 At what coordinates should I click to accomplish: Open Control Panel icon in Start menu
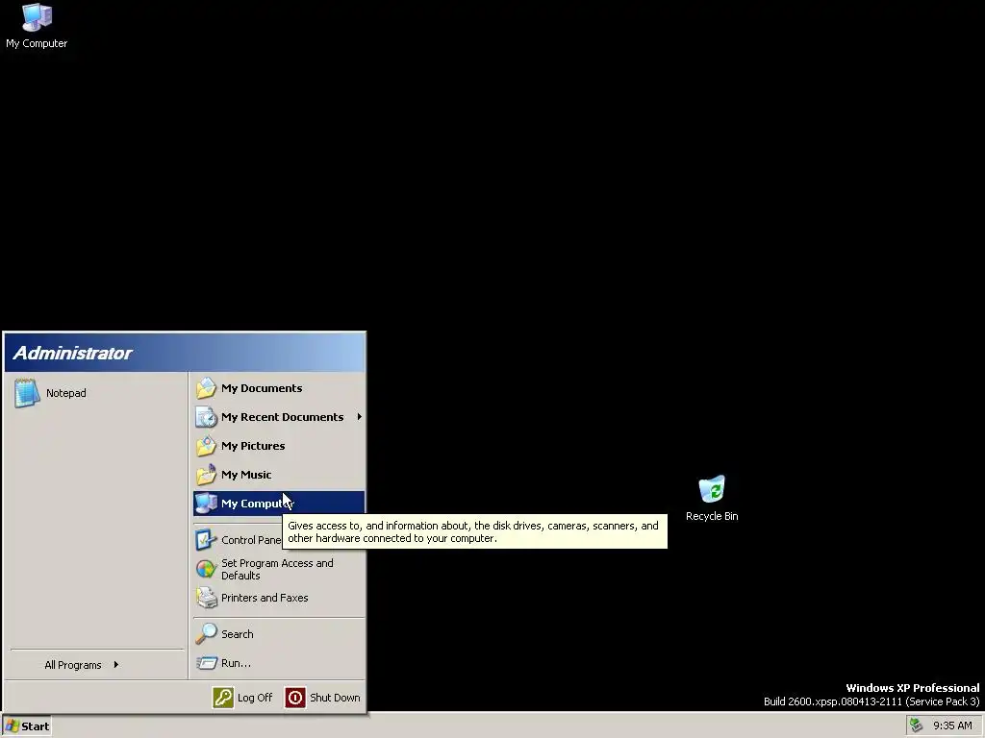tap(206, 540)
